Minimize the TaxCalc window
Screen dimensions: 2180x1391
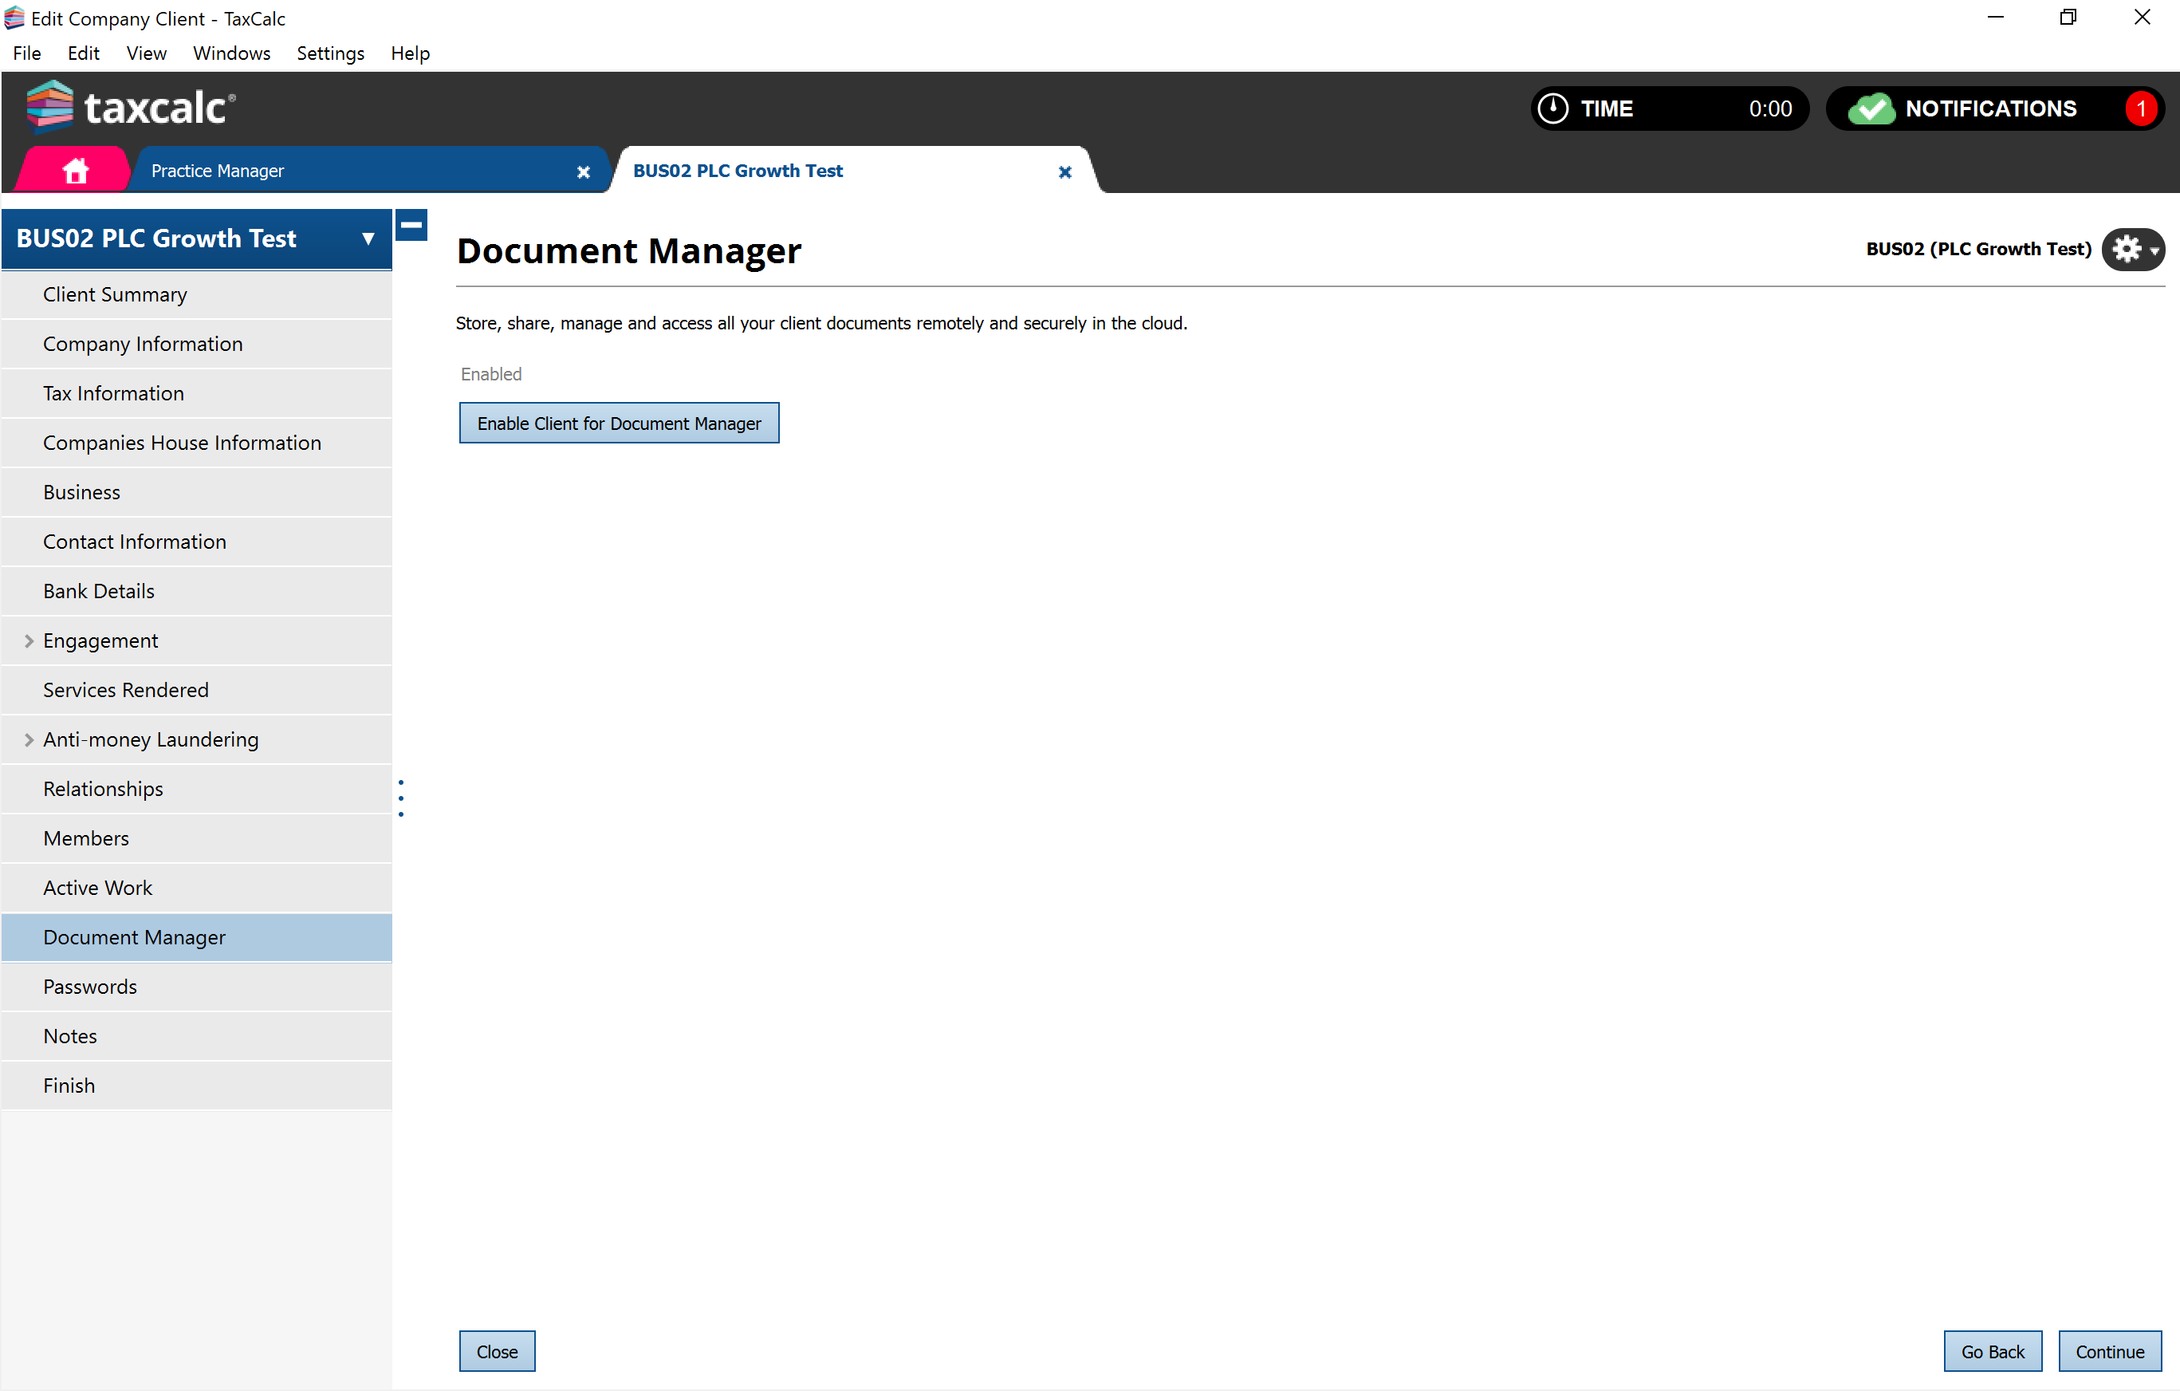click(x=1995, y=18)
